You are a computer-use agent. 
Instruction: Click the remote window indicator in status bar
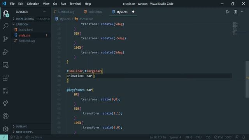coord(4,137)
